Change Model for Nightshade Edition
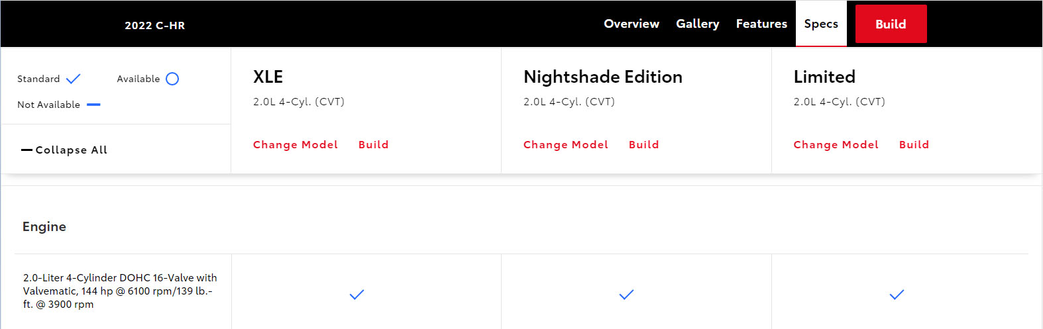 pyautogui.click(x=566, y=145)
